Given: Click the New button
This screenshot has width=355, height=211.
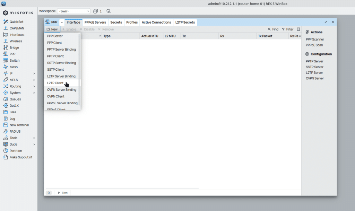Looking at the screenshot, I should point(52,29).
